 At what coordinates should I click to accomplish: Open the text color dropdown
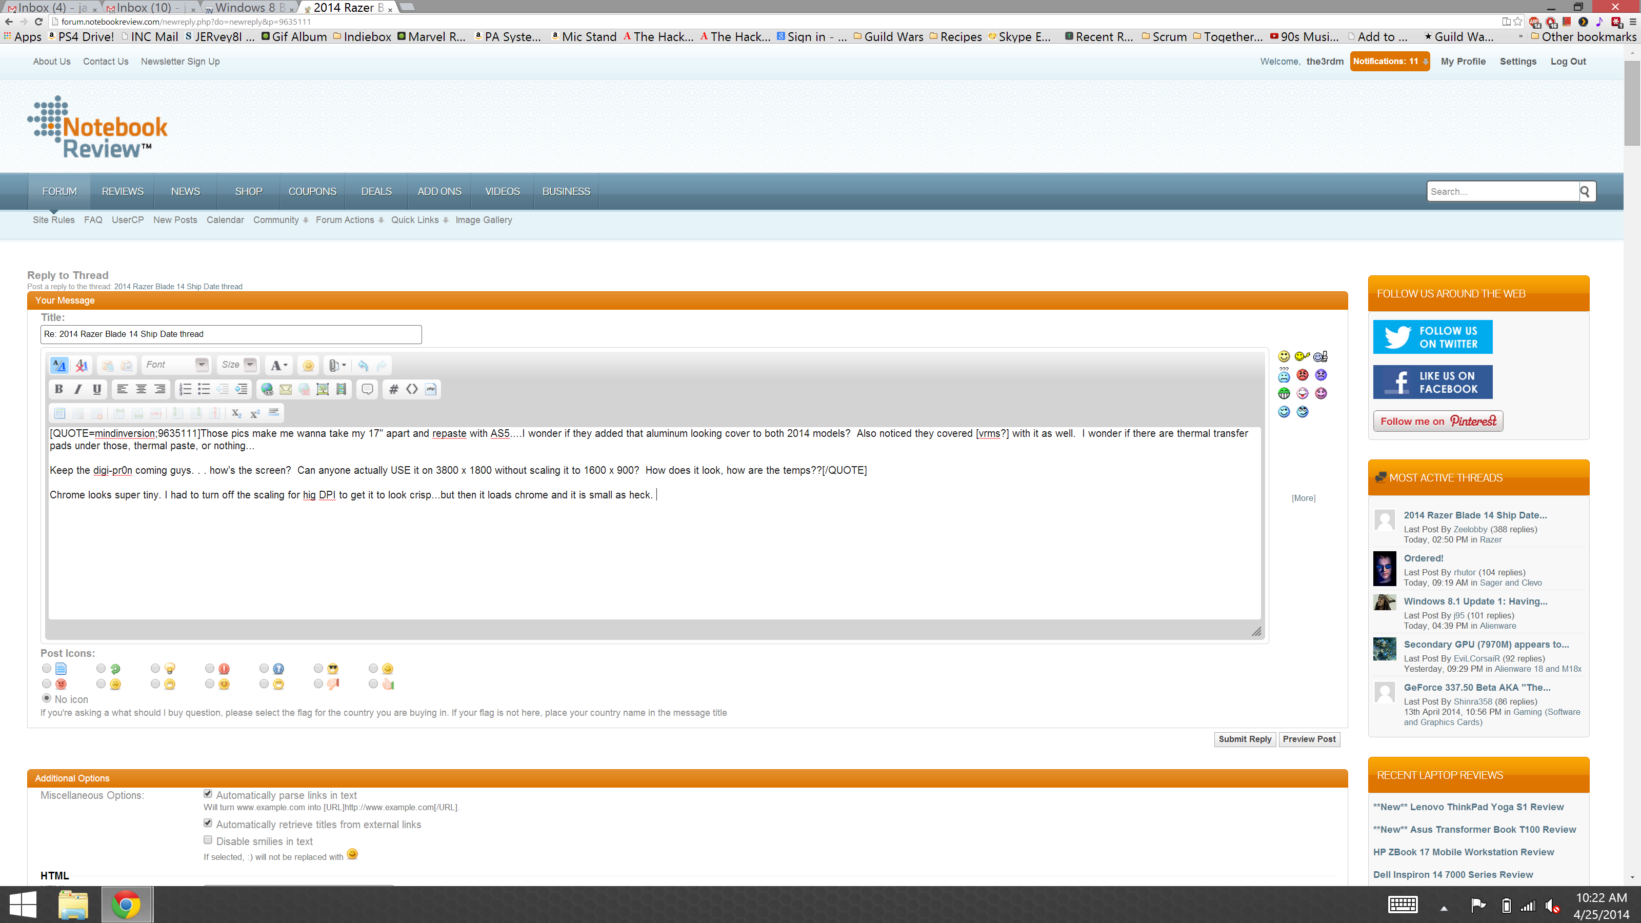coord(278,365)
